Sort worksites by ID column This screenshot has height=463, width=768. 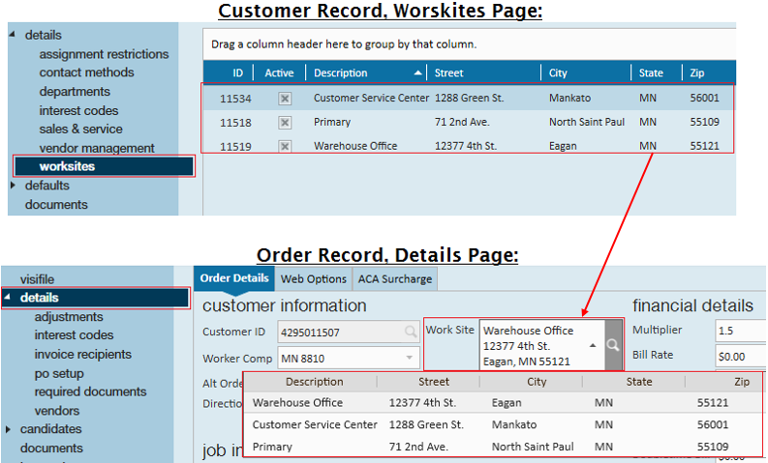[237, 72]
